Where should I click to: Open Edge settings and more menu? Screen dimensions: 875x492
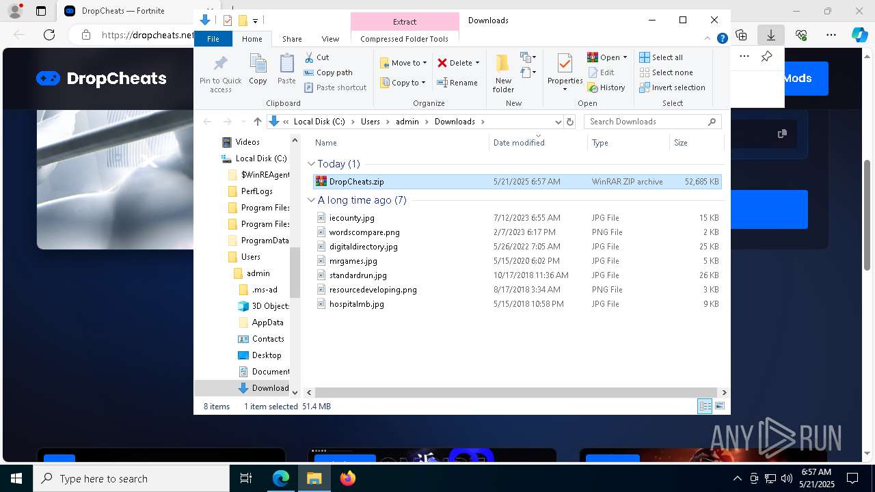point(831,35)
